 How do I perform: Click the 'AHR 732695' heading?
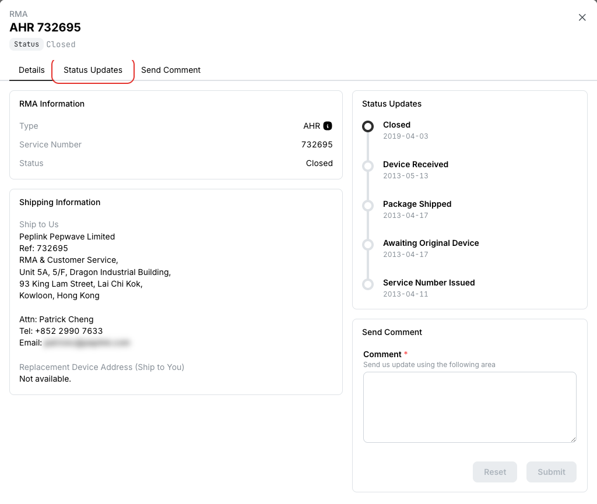(45, 27)
